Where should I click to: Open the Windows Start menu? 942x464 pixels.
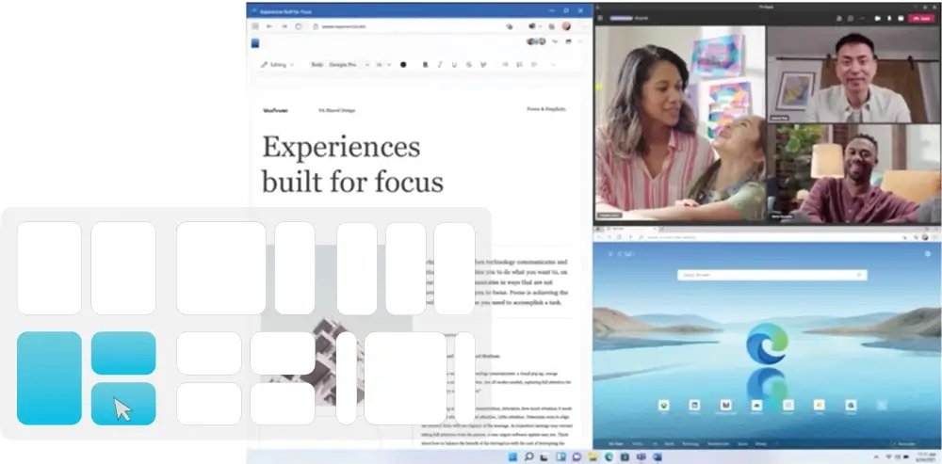512,457
